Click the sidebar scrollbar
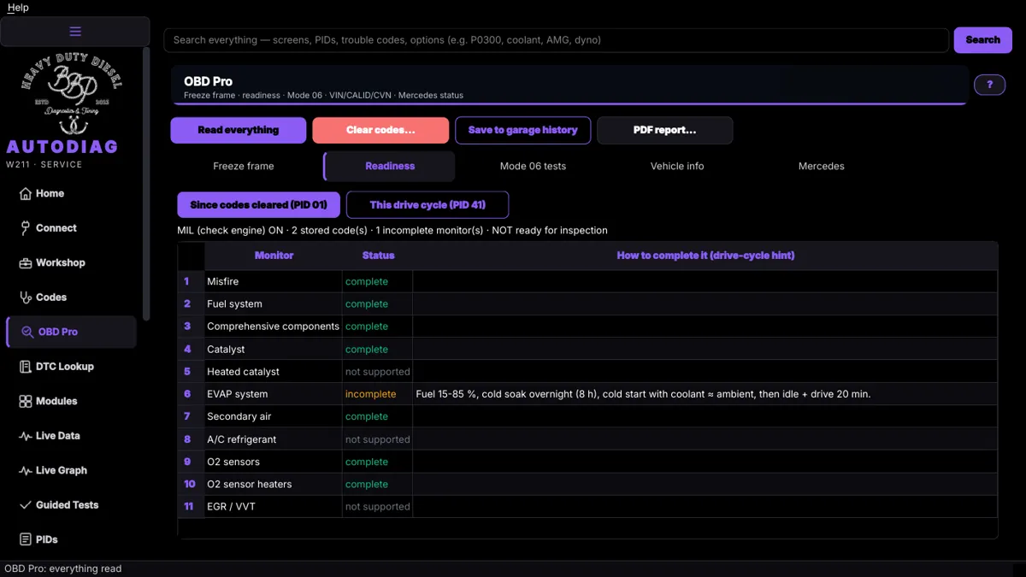The height and width of the screenshot is (577, 1026). coord(146,184)
